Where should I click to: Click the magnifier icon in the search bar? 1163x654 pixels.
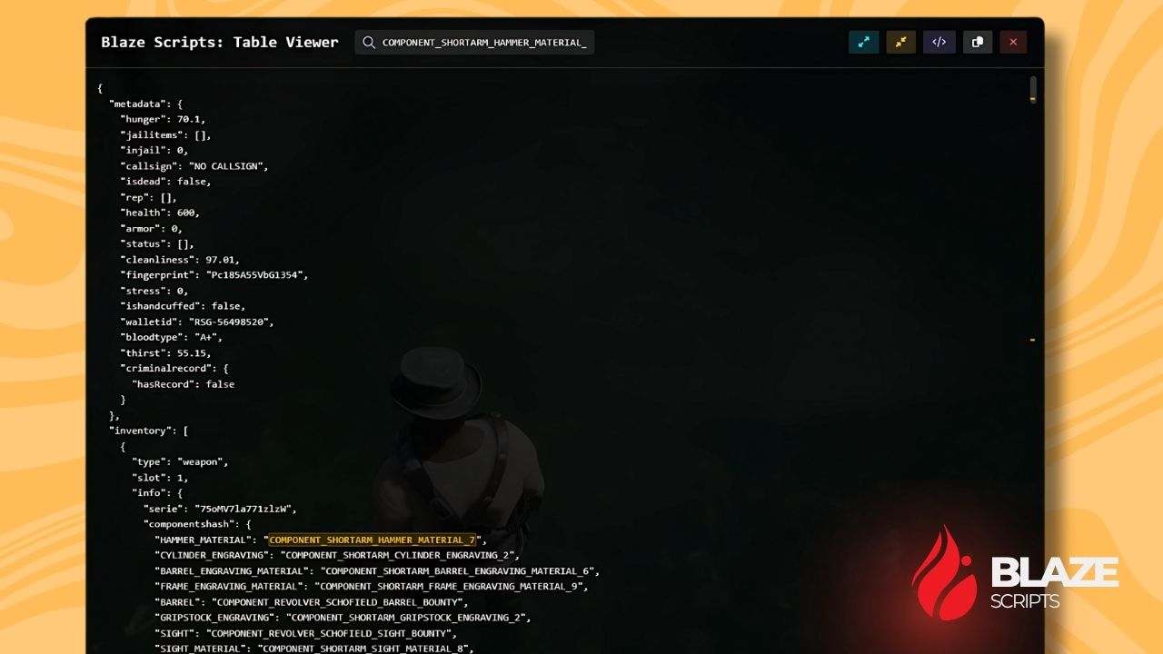(368, 42)
